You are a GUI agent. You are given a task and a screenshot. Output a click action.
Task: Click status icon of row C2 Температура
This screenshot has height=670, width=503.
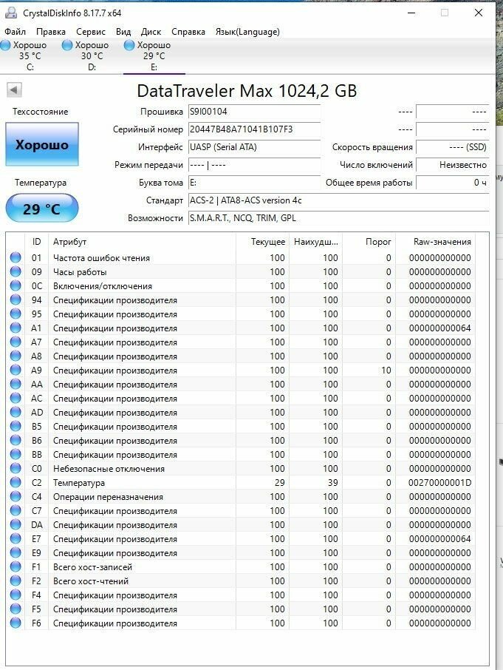tap(16, 483)
